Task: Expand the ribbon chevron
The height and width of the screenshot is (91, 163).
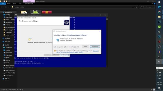Action: [152, 4]
